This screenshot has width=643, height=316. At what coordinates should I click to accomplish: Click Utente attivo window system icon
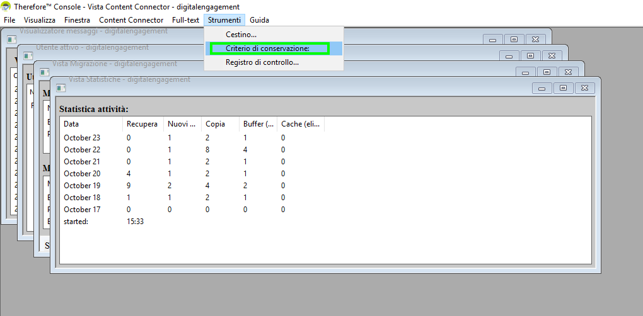28,55
